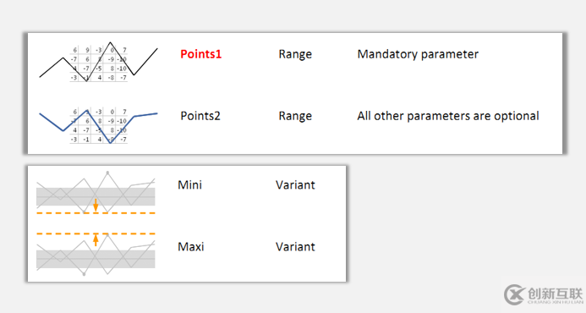Click the blue Points2 line chart thumbnail
Screen dimensions: 586x313
(98, 125)
